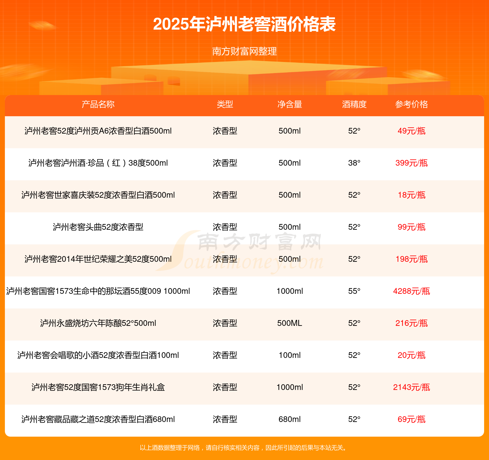Select product '泸州老窖会唱歌的小酒52度浓香型白酒100ml'
489x460 pixels.
tap(98, 355)
